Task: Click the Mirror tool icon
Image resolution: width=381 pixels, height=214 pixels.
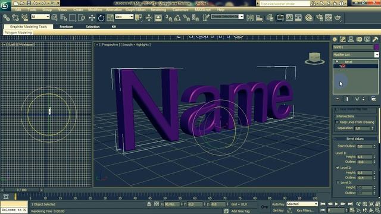Action: tap(250, 18)
